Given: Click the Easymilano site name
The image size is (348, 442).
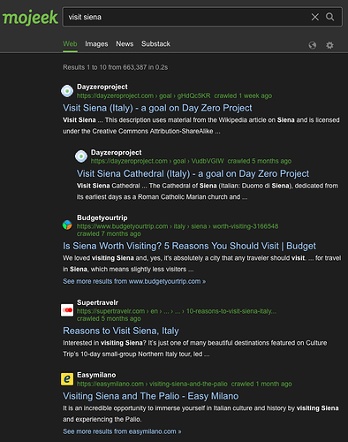Looking at the screenshot, I should 96,375.
